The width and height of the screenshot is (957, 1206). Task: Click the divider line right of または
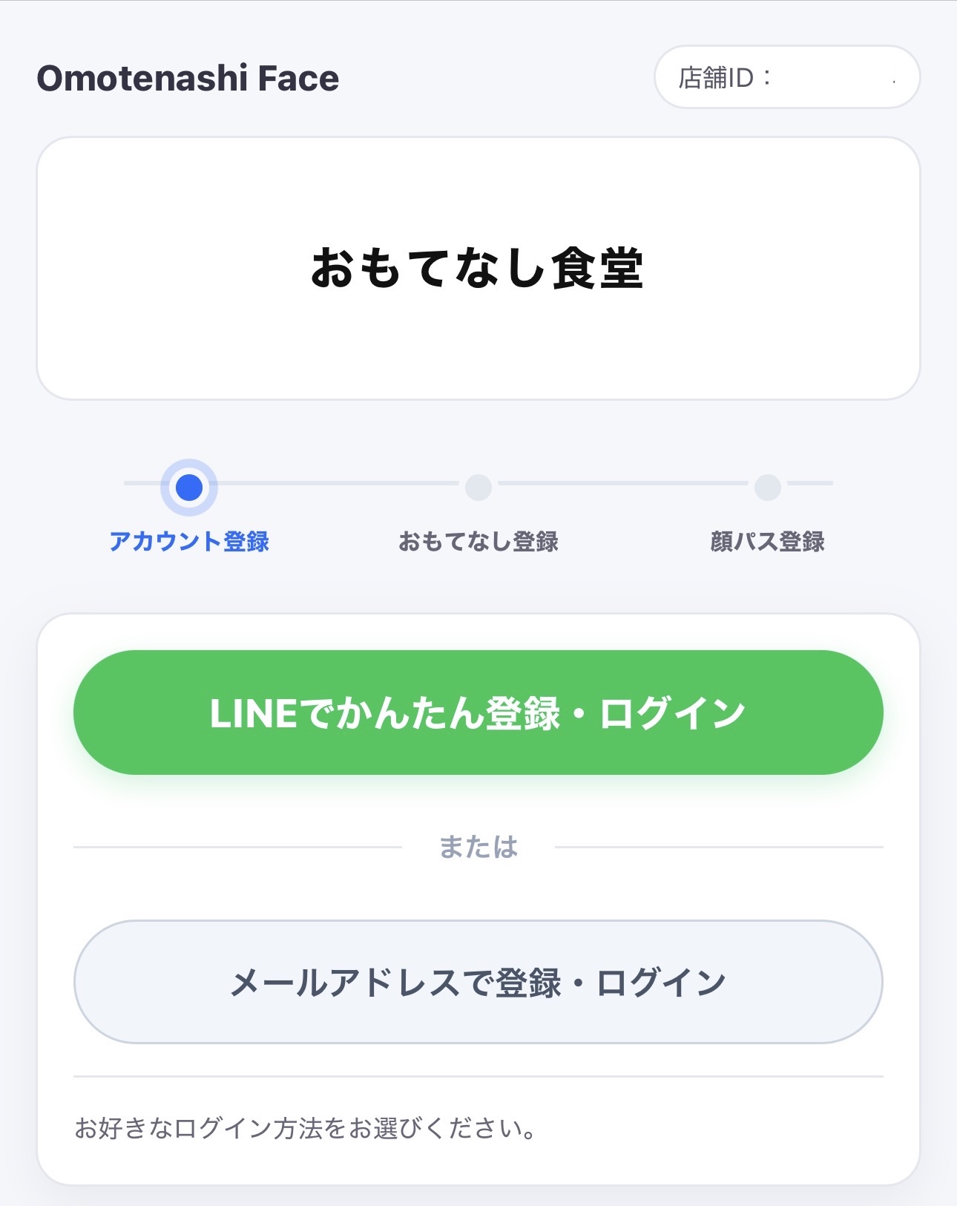[718, 847]
